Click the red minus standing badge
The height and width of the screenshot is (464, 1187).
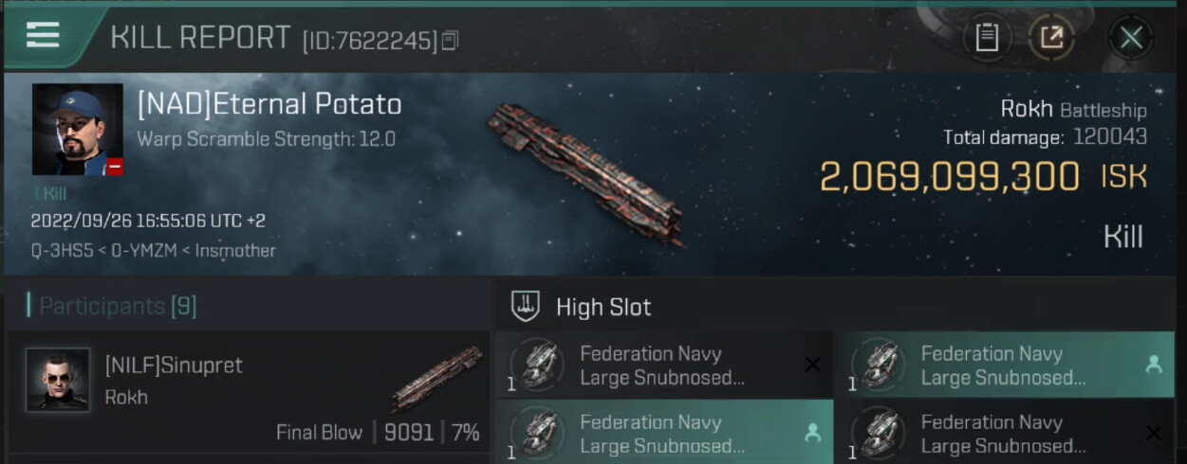(x=115, y=167)
